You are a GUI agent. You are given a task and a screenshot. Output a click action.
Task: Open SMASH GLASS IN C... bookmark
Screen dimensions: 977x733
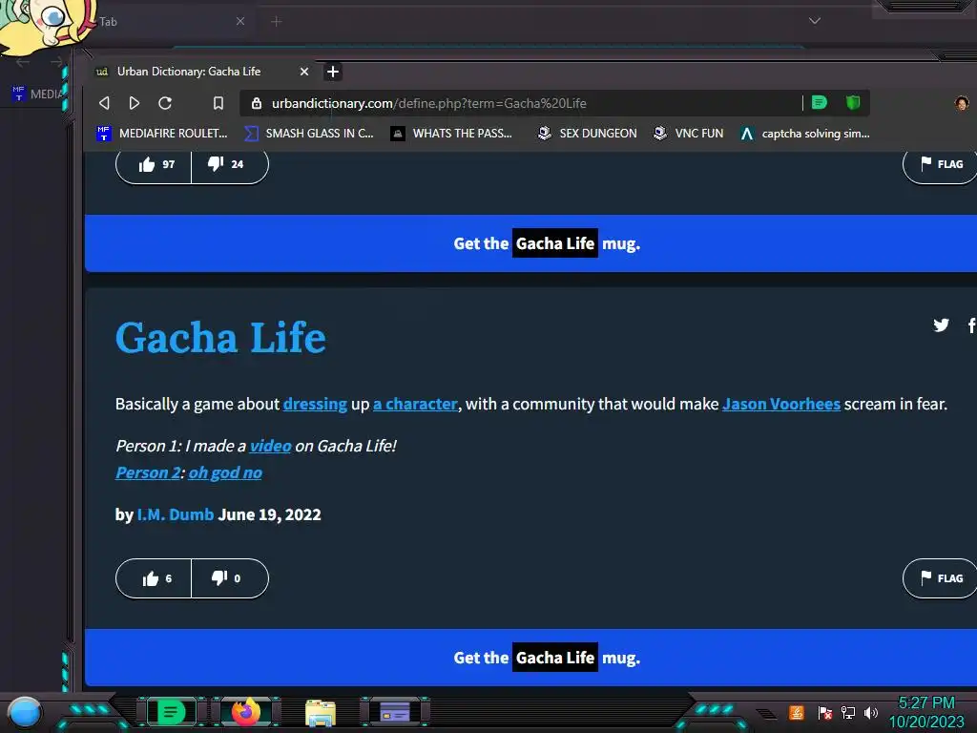(309, 133)
